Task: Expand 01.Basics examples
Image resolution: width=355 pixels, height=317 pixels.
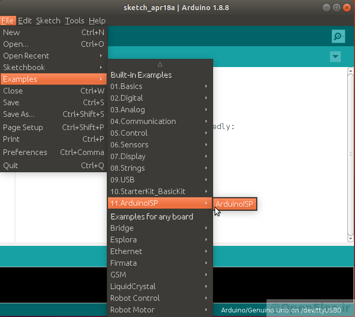Action: click(160, 86)
